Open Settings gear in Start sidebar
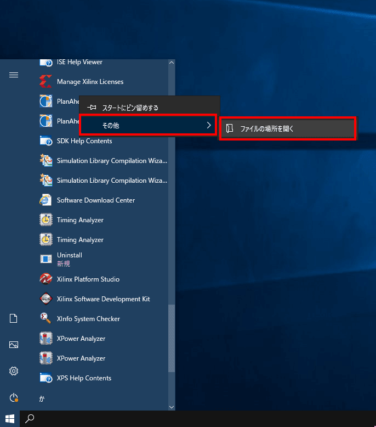This screenshot has height=427, width=376. click(14, 371)
